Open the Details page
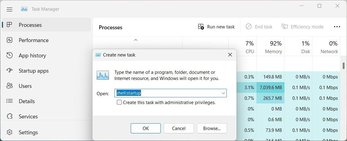347x141 pixels. click(x=46, y=101)
